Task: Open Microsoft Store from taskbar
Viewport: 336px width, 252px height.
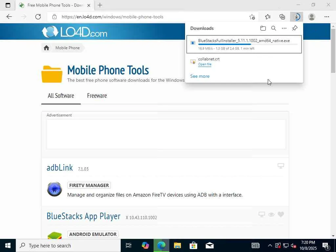Action: [193, 245]
